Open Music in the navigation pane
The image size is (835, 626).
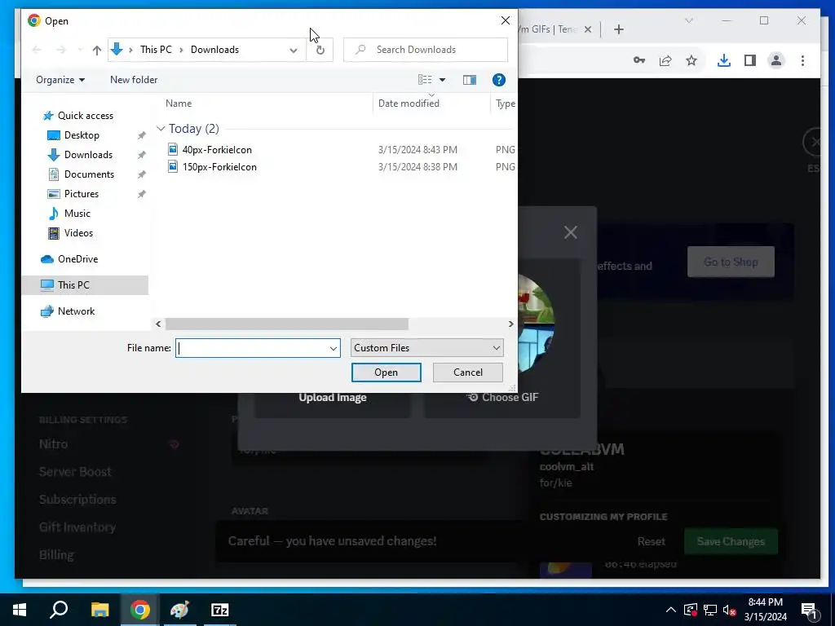77,214
